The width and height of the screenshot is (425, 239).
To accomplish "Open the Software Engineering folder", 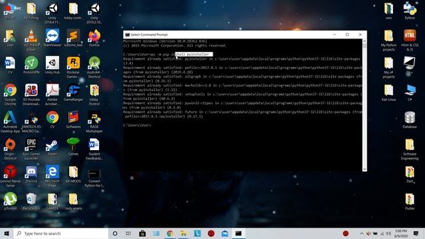I will click(410, 149).
